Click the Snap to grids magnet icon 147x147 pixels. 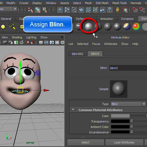point(135,10)
